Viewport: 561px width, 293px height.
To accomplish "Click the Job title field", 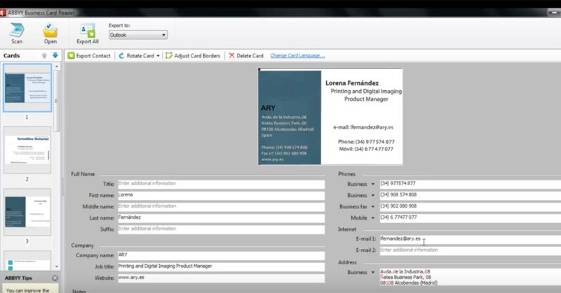I will (221, 267).
